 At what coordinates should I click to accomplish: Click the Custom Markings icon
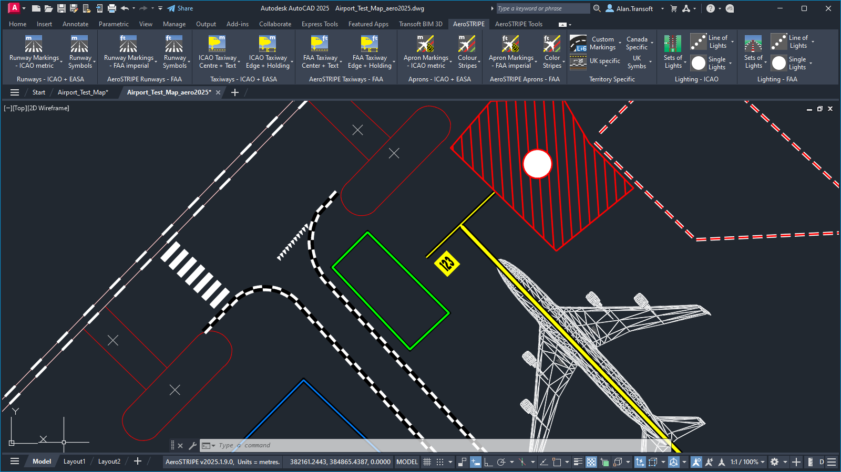(578, 44)
